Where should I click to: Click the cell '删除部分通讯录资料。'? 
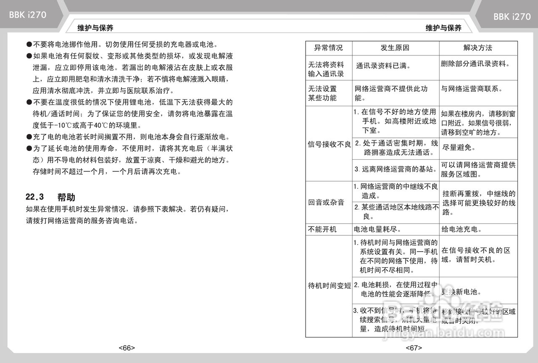click(475, 64)
